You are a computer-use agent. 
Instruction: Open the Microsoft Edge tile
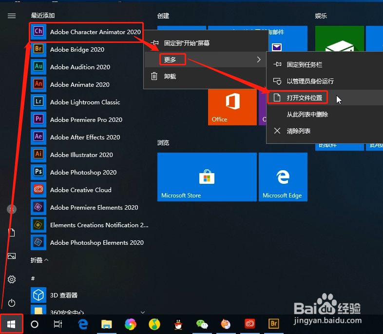[x=283, y=177]
